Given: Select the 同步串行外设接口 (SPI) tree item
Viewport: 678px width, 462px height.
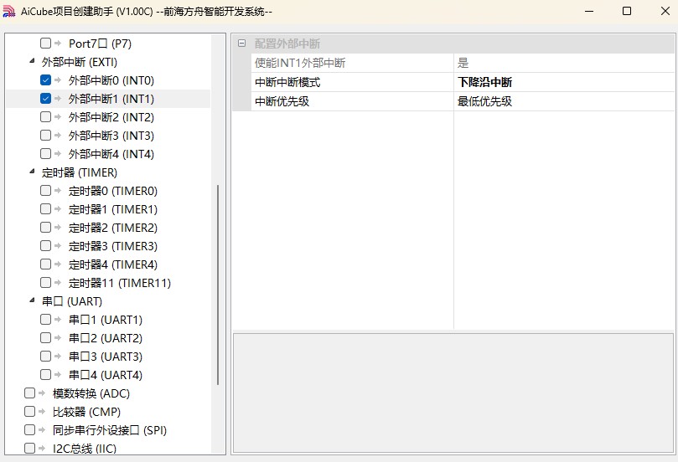Looking at the screenshot, I should (110, 430).
